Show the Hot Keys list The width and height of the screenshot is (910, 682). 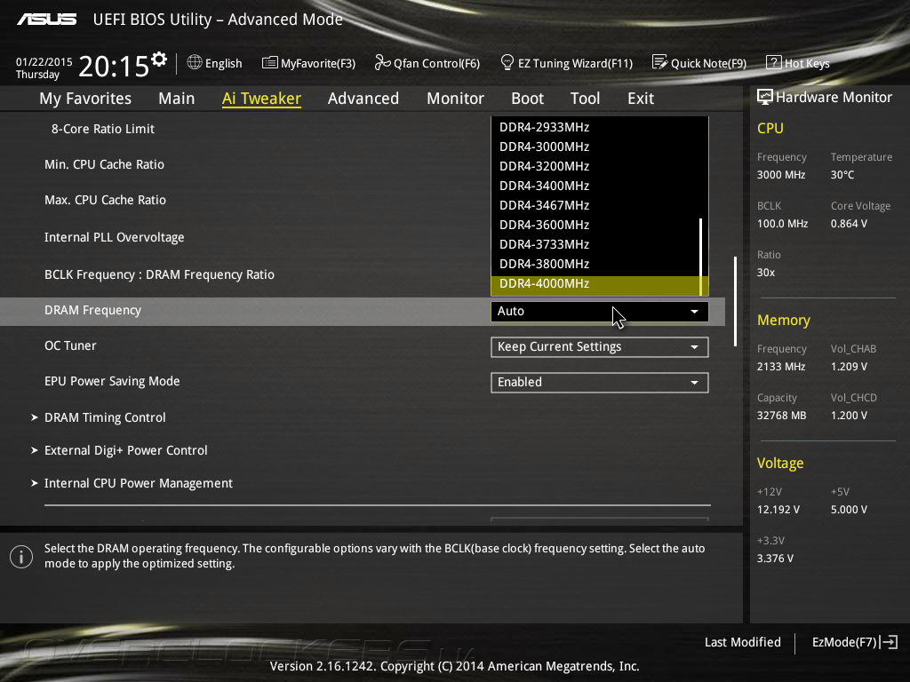[x=798, y=63]
